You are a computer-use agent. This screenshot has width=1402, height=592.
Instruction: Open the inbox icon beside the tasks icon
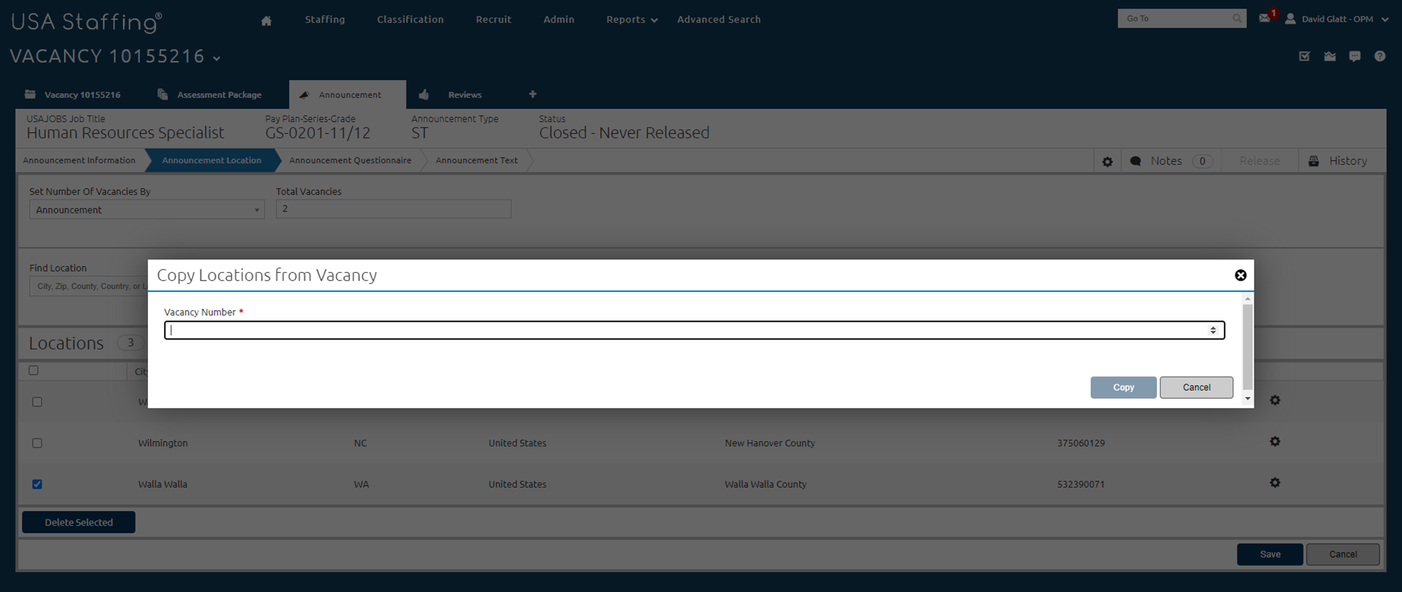(x=1330, y=56)
